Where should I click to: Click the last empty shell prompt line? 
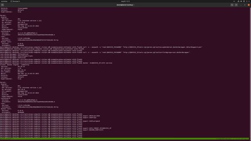coord(41,137)
